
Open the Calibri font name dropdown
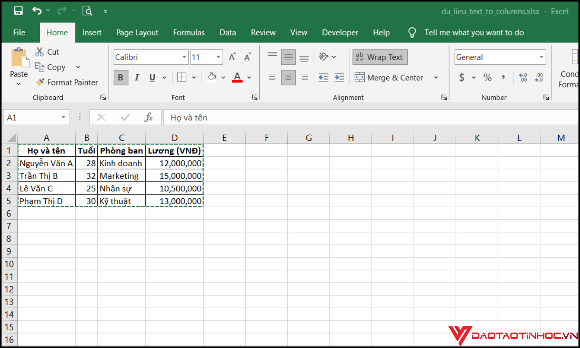184,57
